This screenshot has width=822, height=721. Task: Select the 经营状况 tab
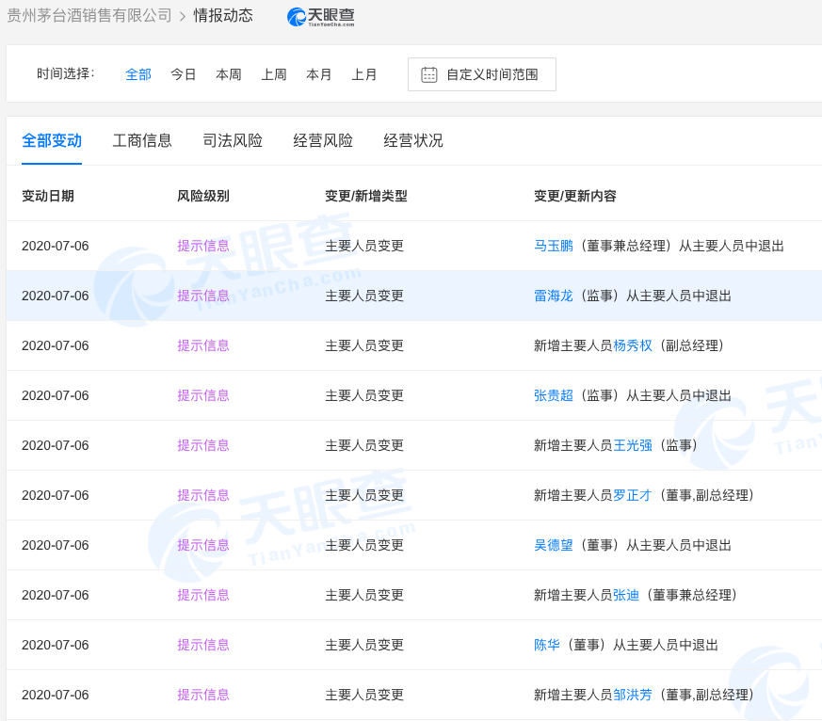[411, 140]
